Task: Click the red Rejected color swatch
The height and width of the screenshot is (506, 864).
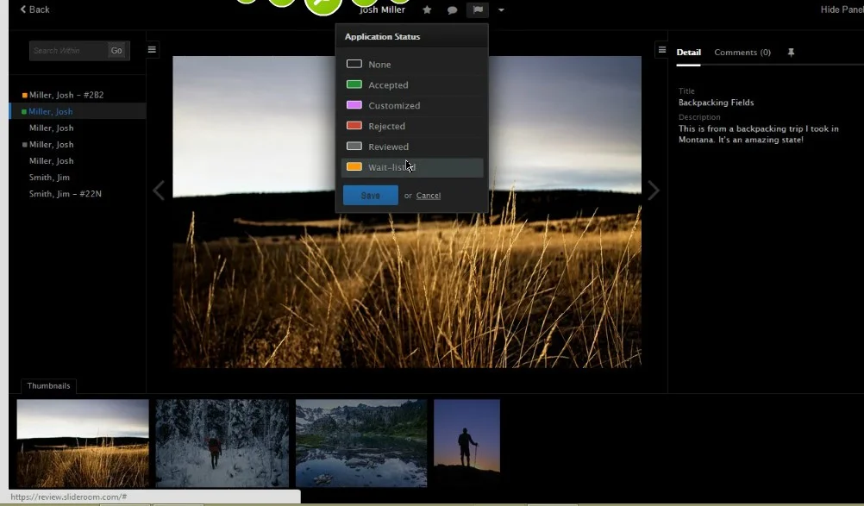Action: (354, 126)
